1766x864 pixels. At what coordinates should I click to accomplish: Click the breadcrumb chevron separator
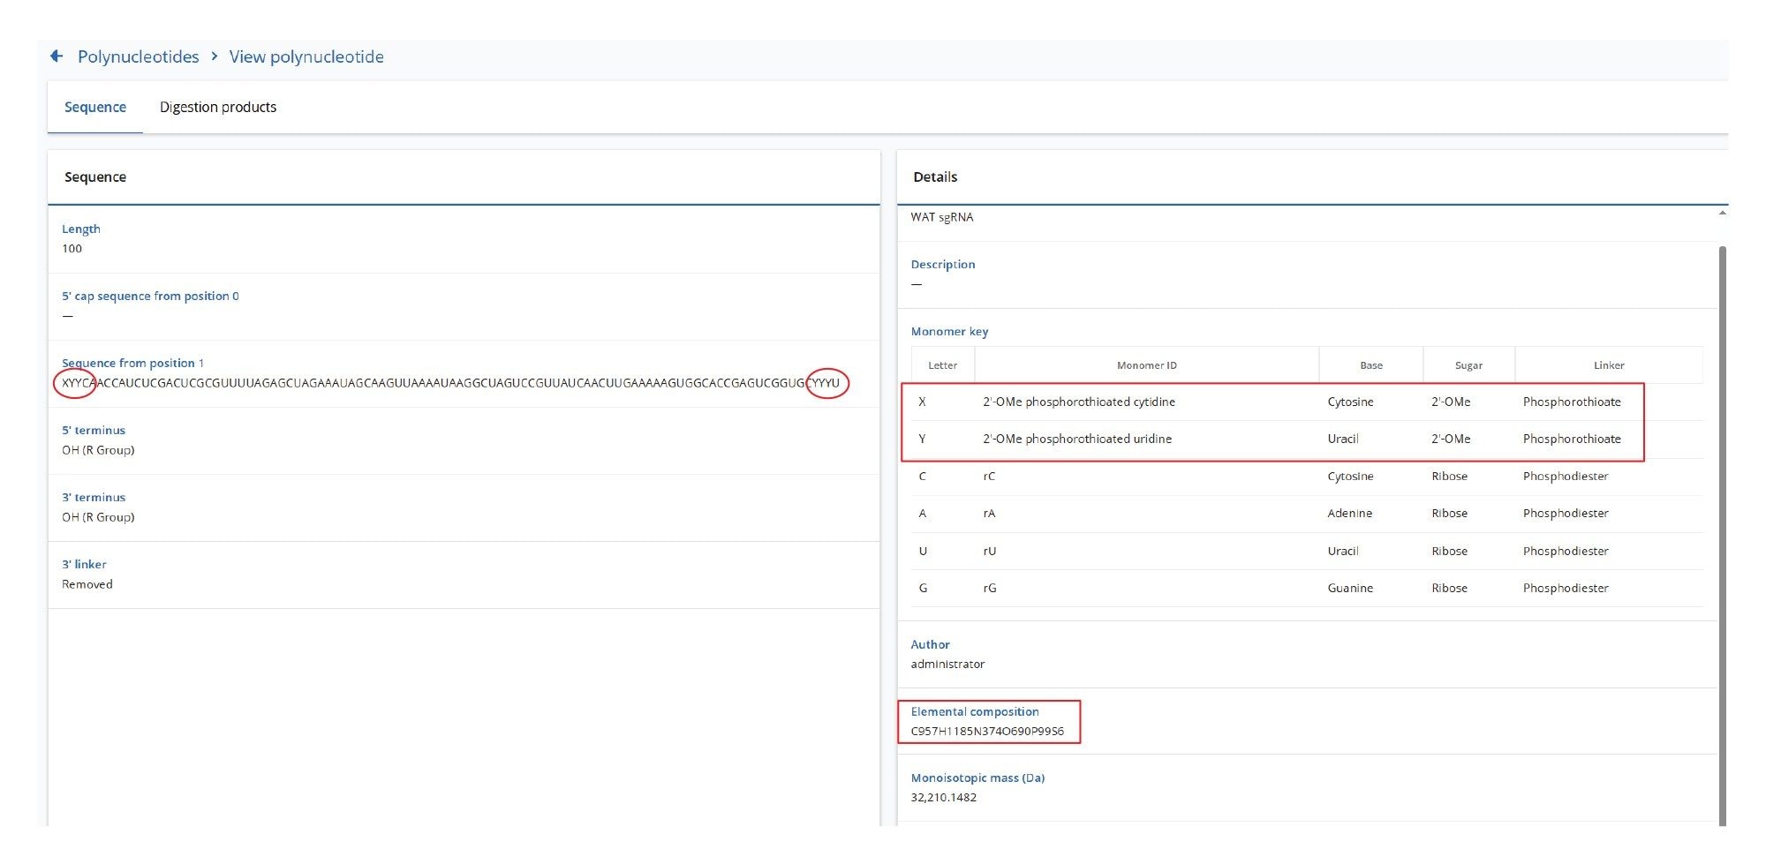click(214, 56)
